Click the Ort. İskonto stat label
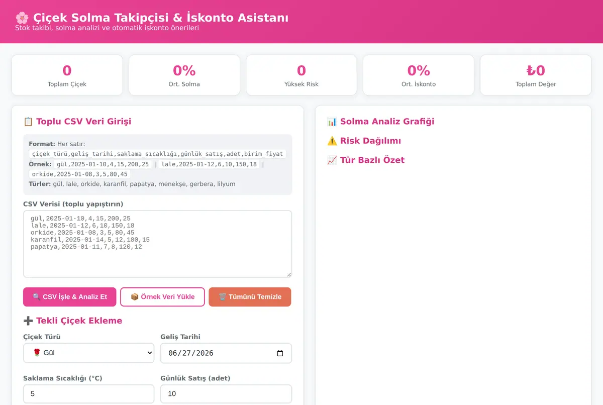 419,84
